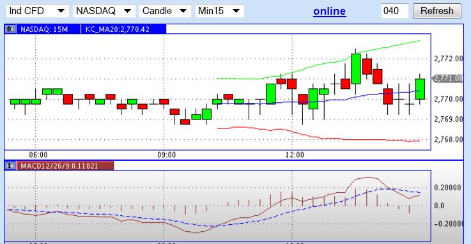Image resolution: width=471 pixels, height=244 pixels.
Task: Click the price panel 0 indicator icon
Action: tap(10, 29)
